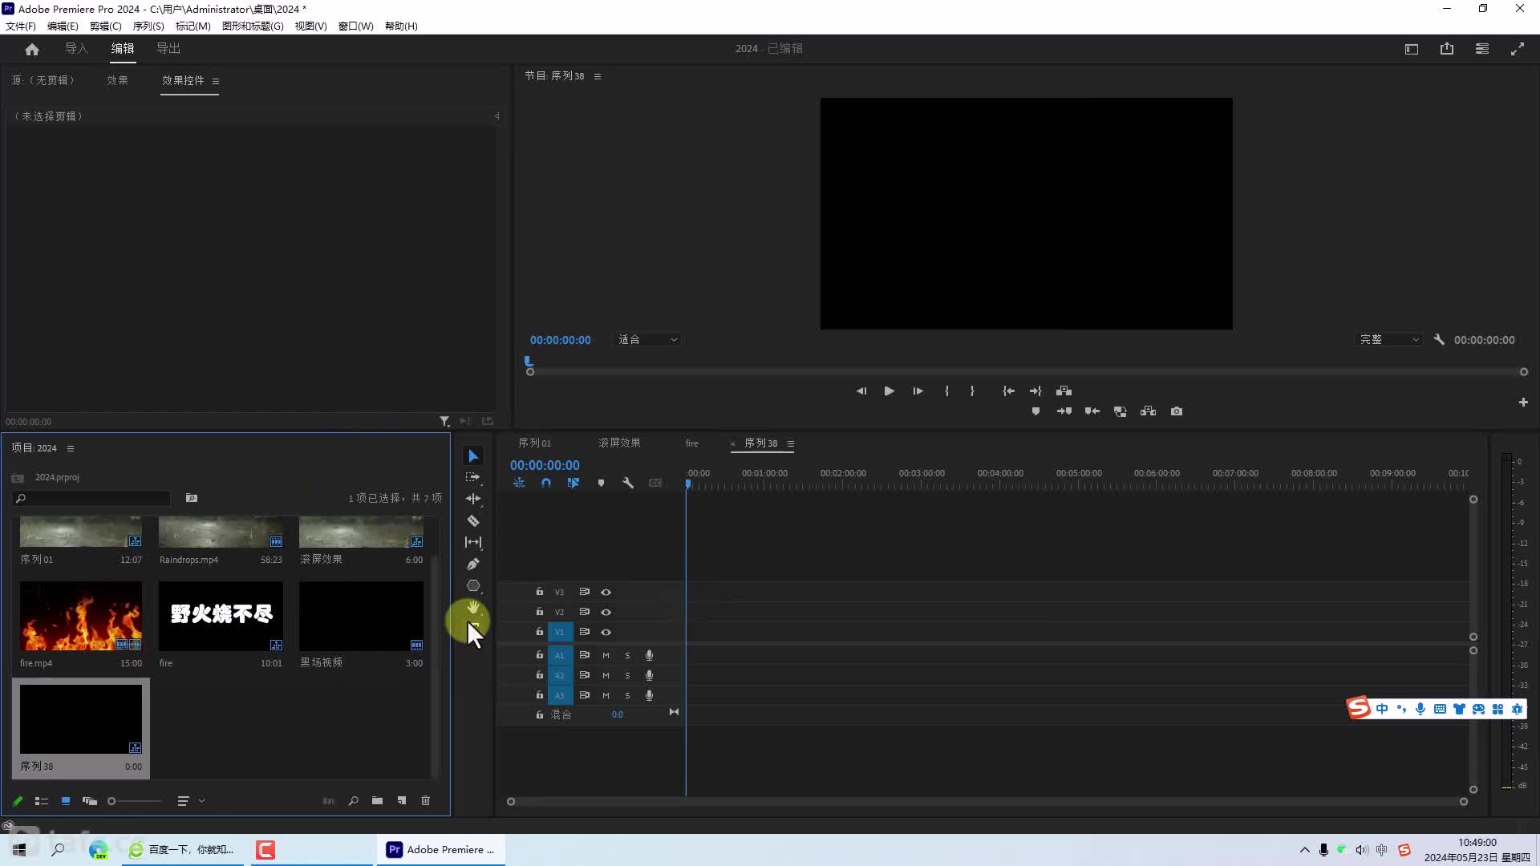The width and height of the screenshot is (1540, 866).
Task: Mute audio track A1
Action: click(x=606, y=656)
